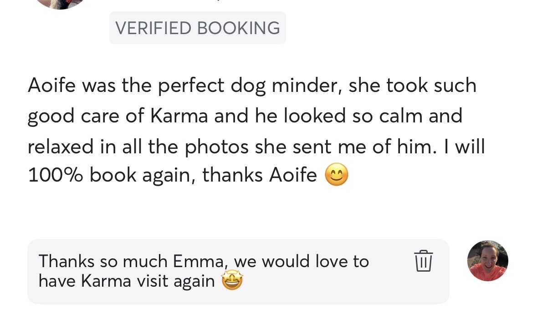This screenshot has height=329, width=537.
Task: Click the VERIFIED BOOKING badge
Action: coord(197,28)
